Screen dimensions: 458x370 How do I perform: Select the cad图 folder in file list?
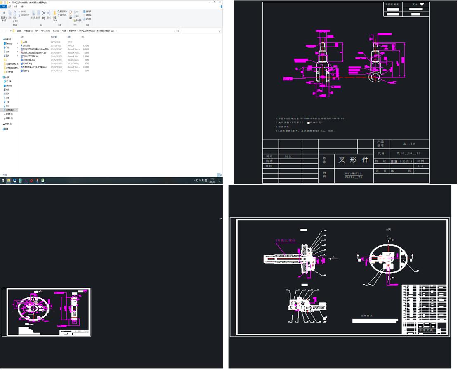[25, 42]
